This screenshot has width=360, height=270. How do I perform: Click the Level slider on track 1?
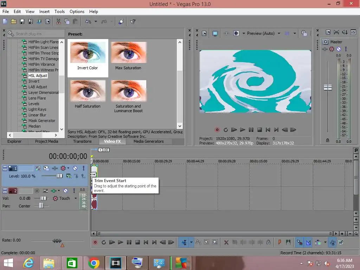(59, 176)
